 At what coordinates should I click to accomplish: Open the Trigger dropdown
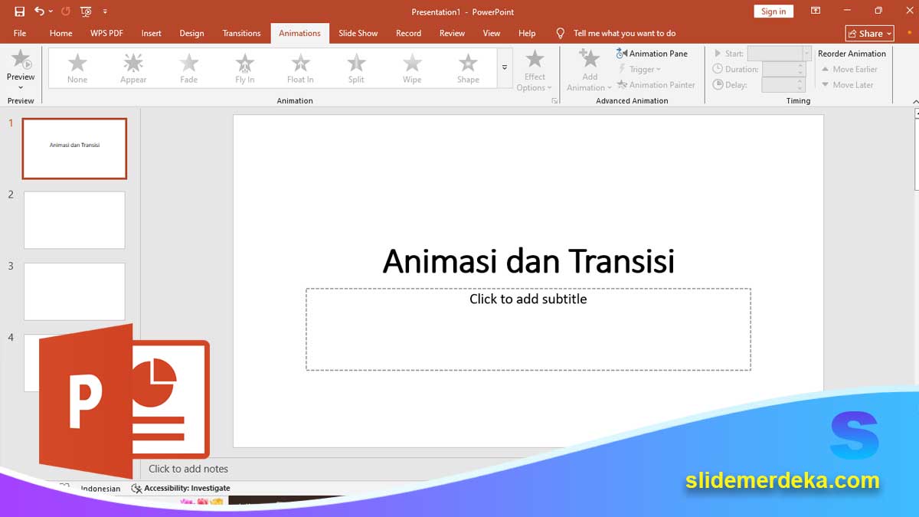[x=639, y=70]
